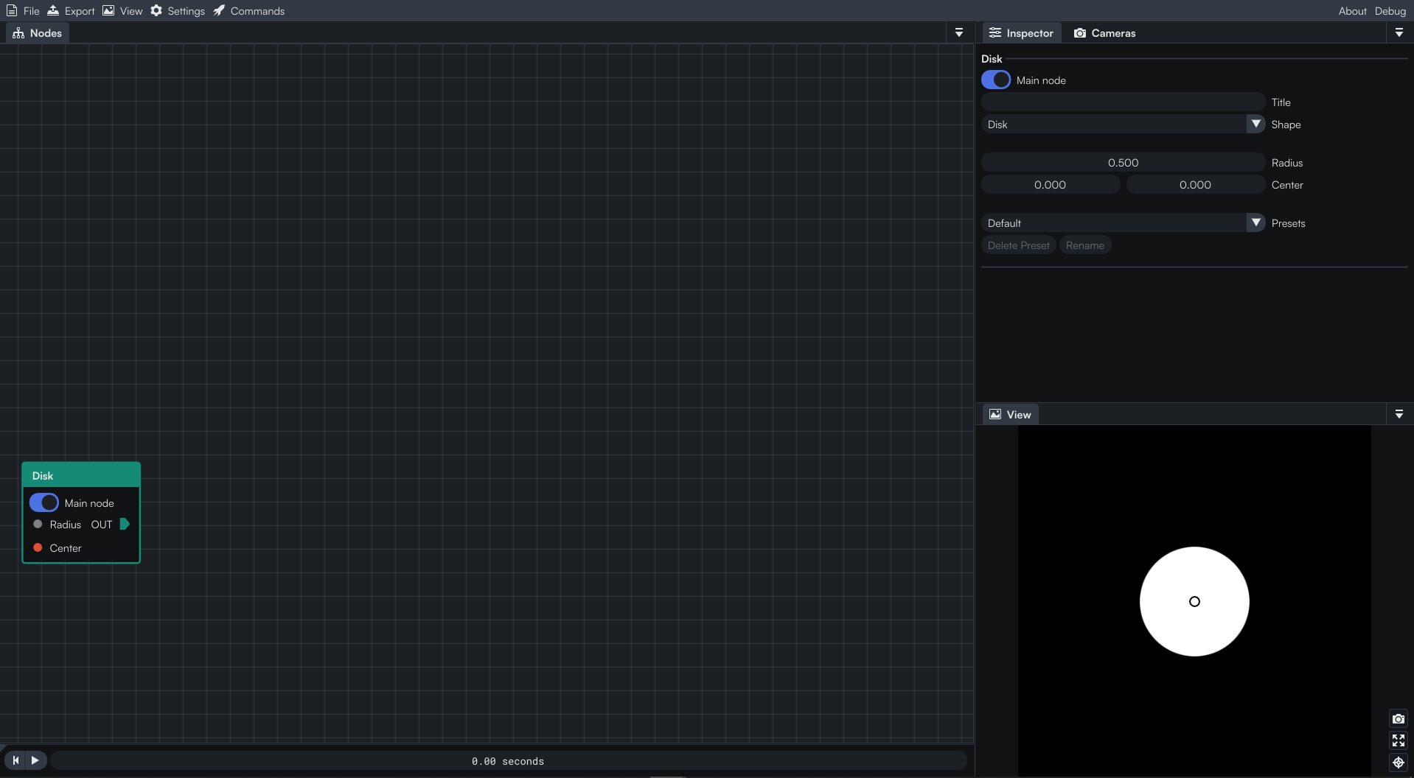Image resolution: width=1414 pixels, height=778 pixels.
Task: Rewind timeline to start
Action: [15, 760]
